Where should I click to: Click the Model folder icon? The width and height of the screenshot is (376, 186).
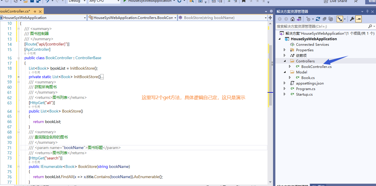pos(292,72)
